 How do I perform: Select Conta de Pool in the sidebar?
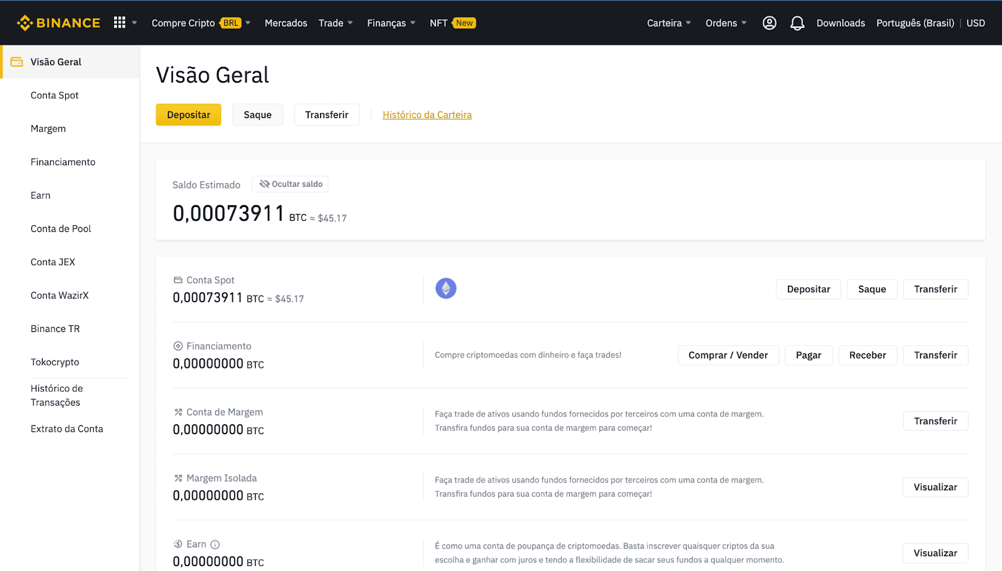coord(61,229)
